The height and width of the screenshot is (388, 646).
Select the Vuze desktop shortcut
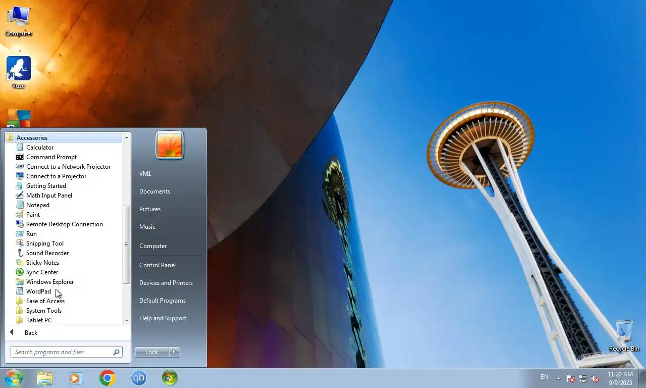pos(19,73)
